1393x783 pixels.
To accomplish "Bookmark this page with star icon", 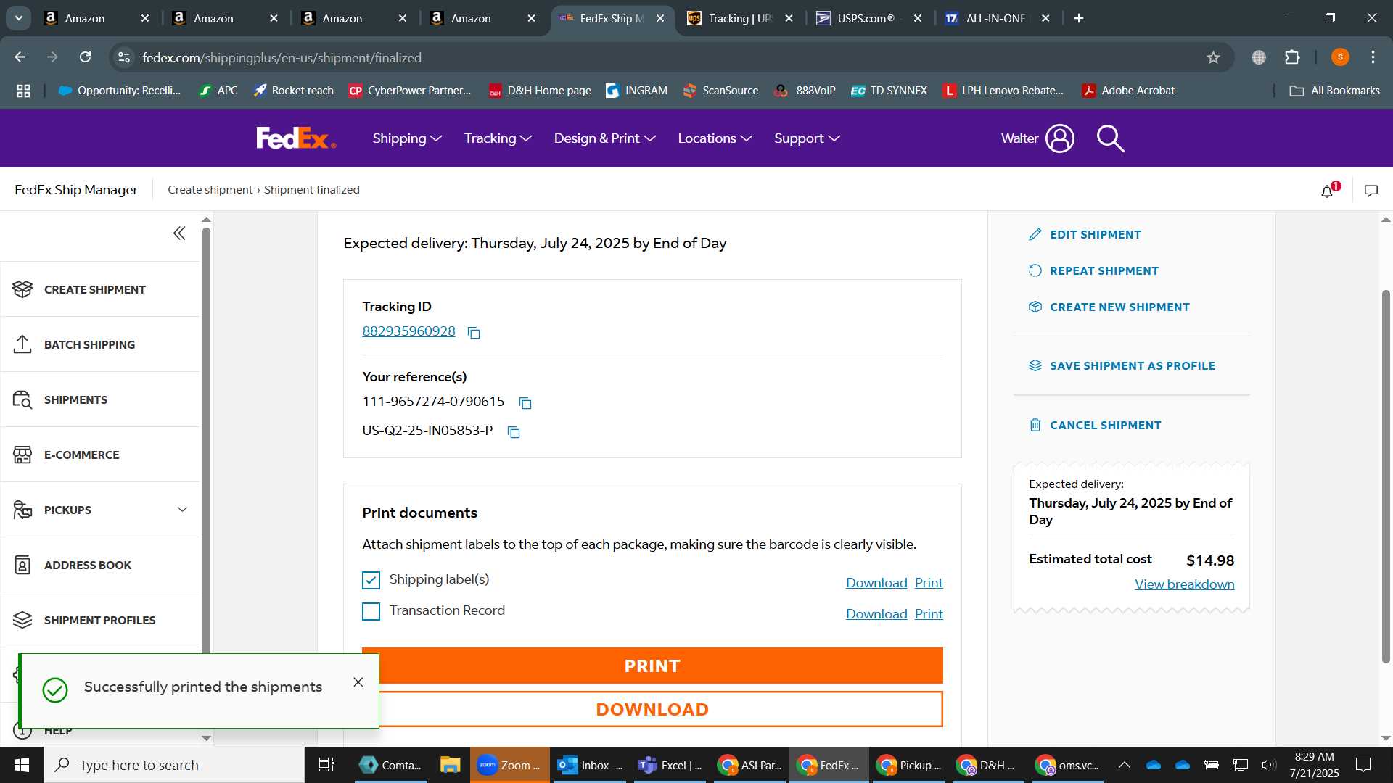I will [x=1213, y=57].
